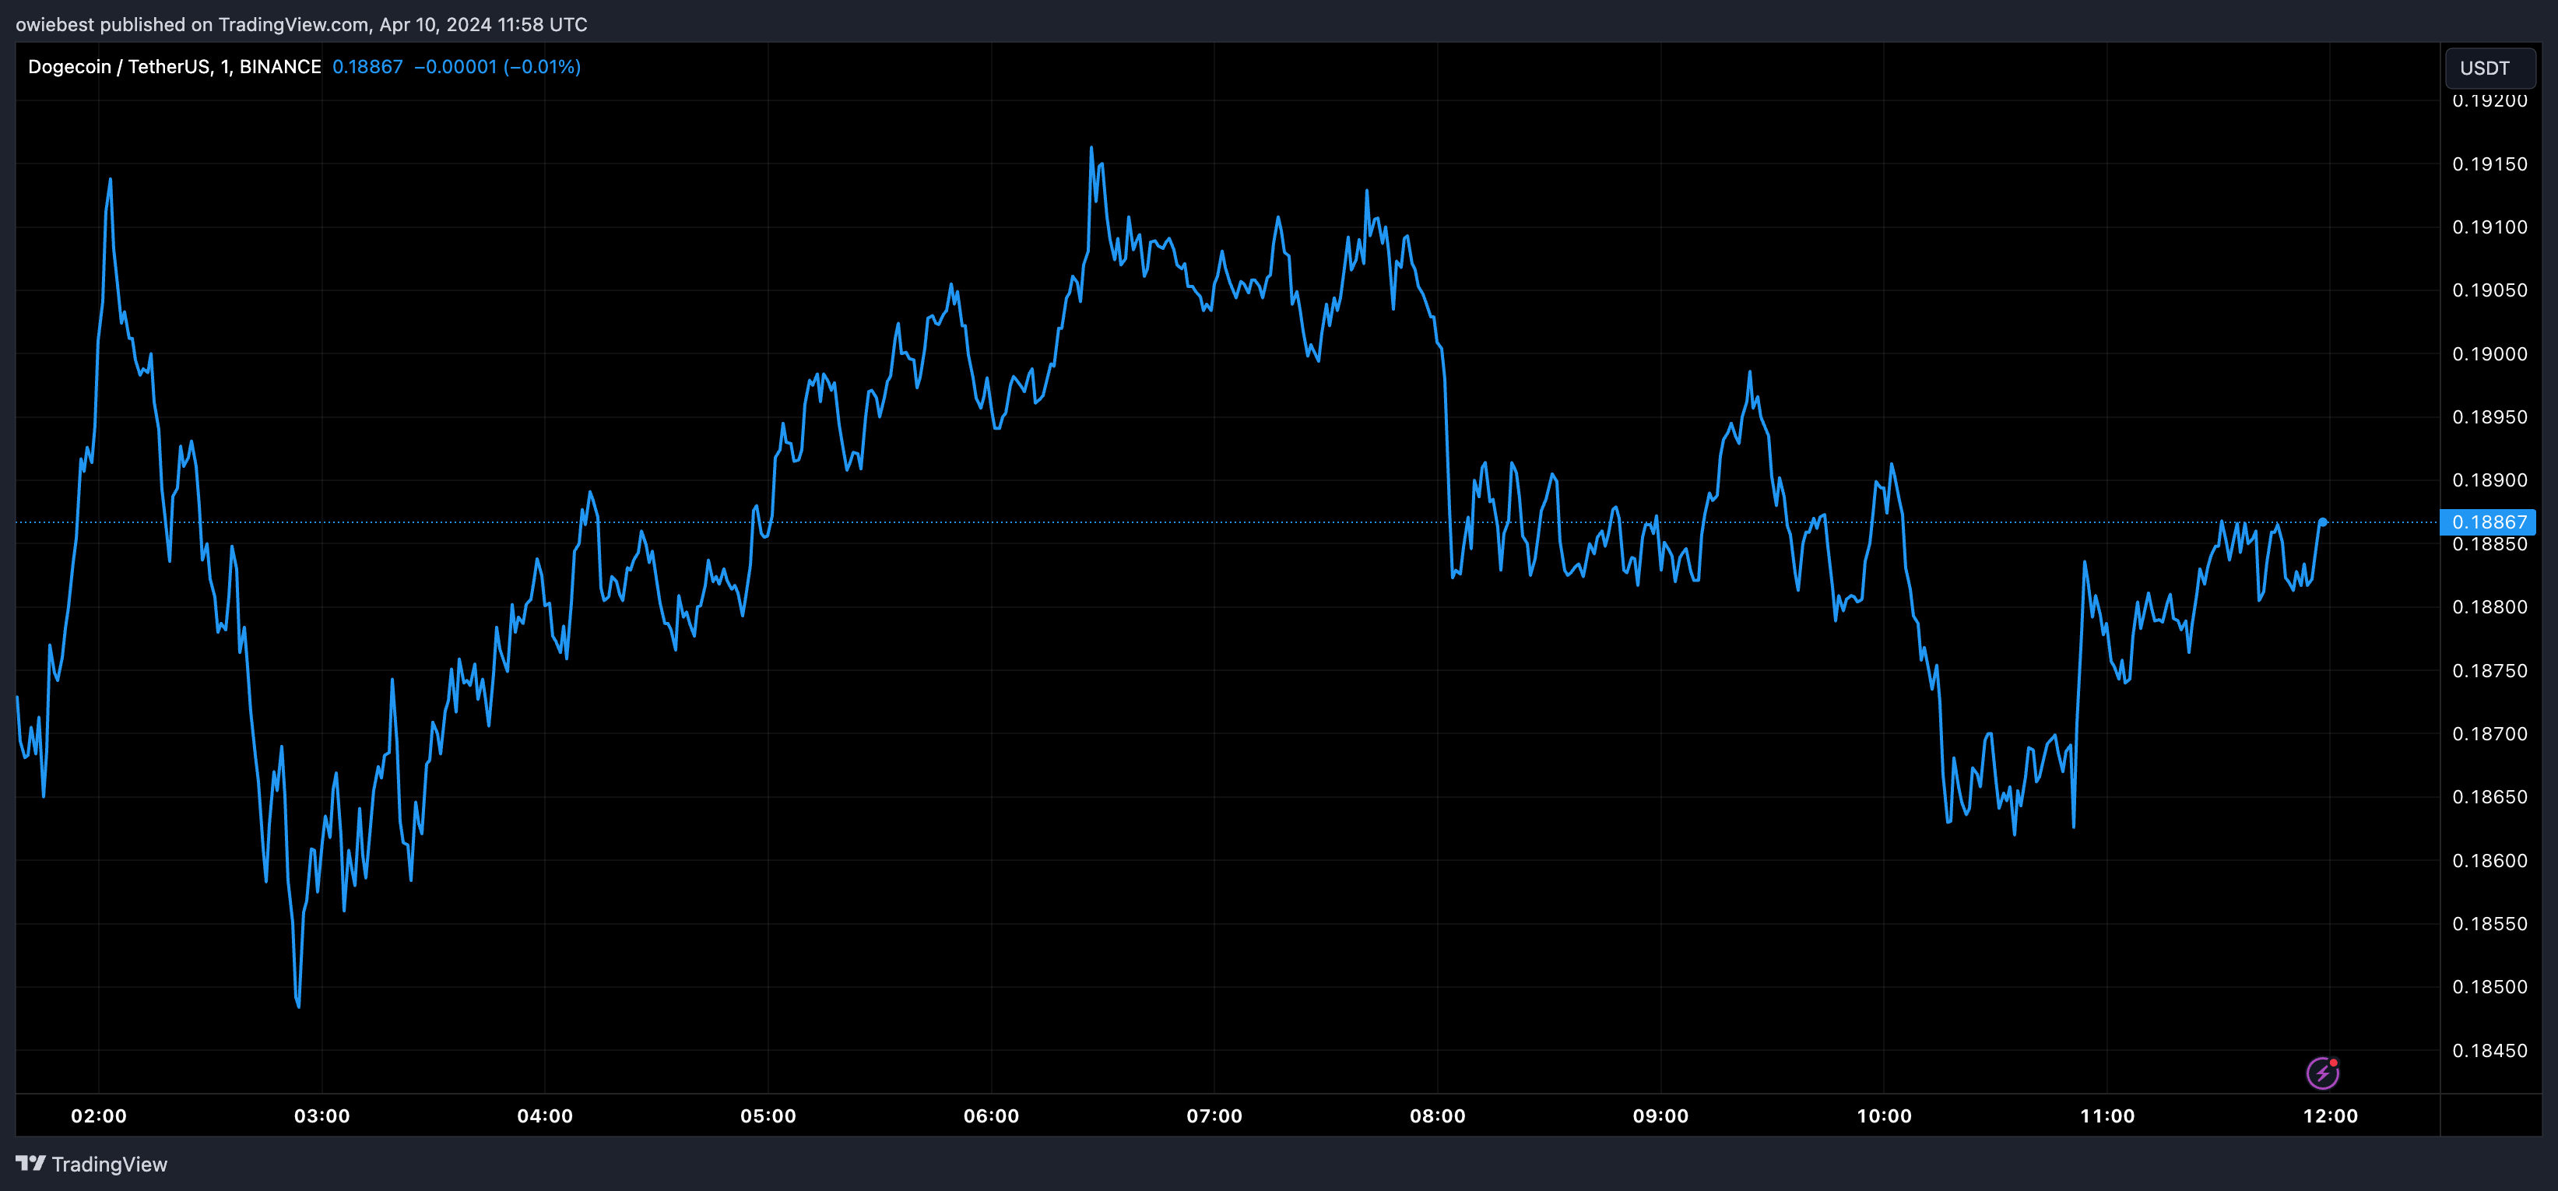Click the 02:00 time axis label
The height and width of the screenshot is (1191, 2558).
click(x=98, y=1115)
